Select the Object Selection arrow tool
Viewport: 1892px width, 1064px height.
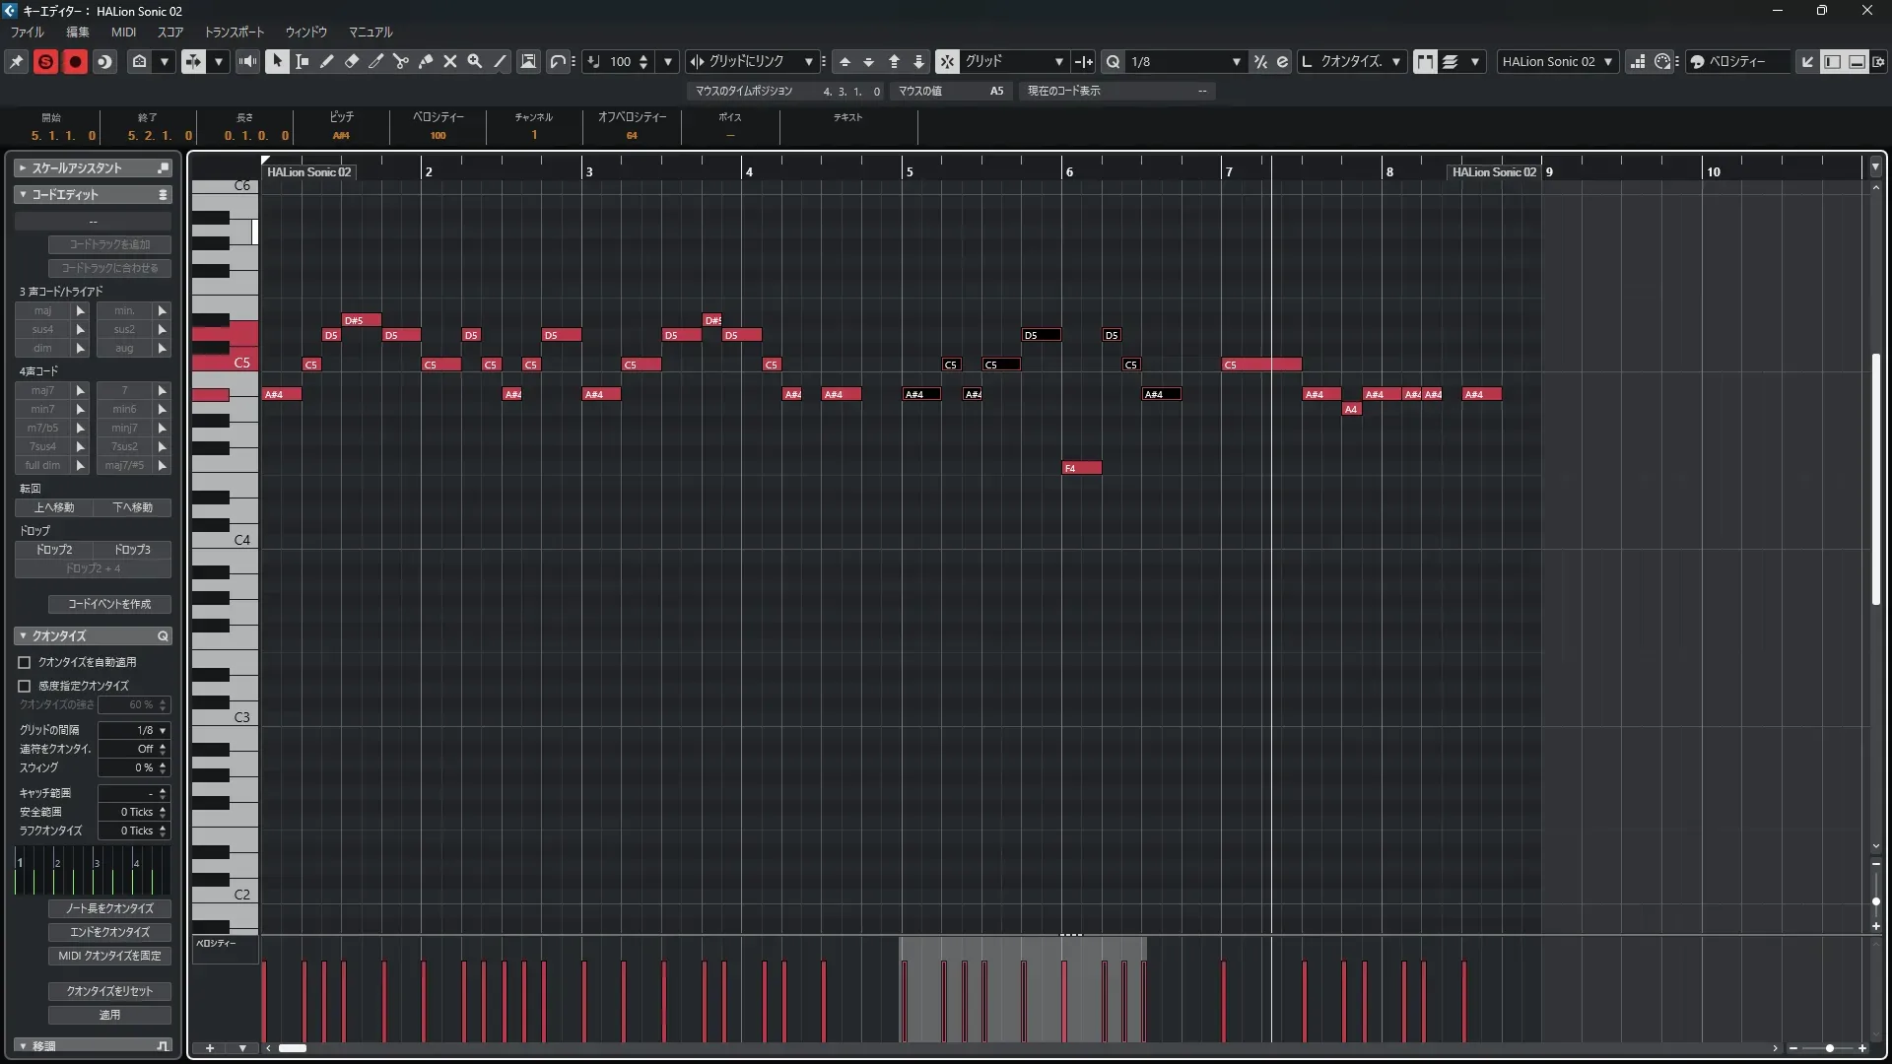(x=277, y=61)
